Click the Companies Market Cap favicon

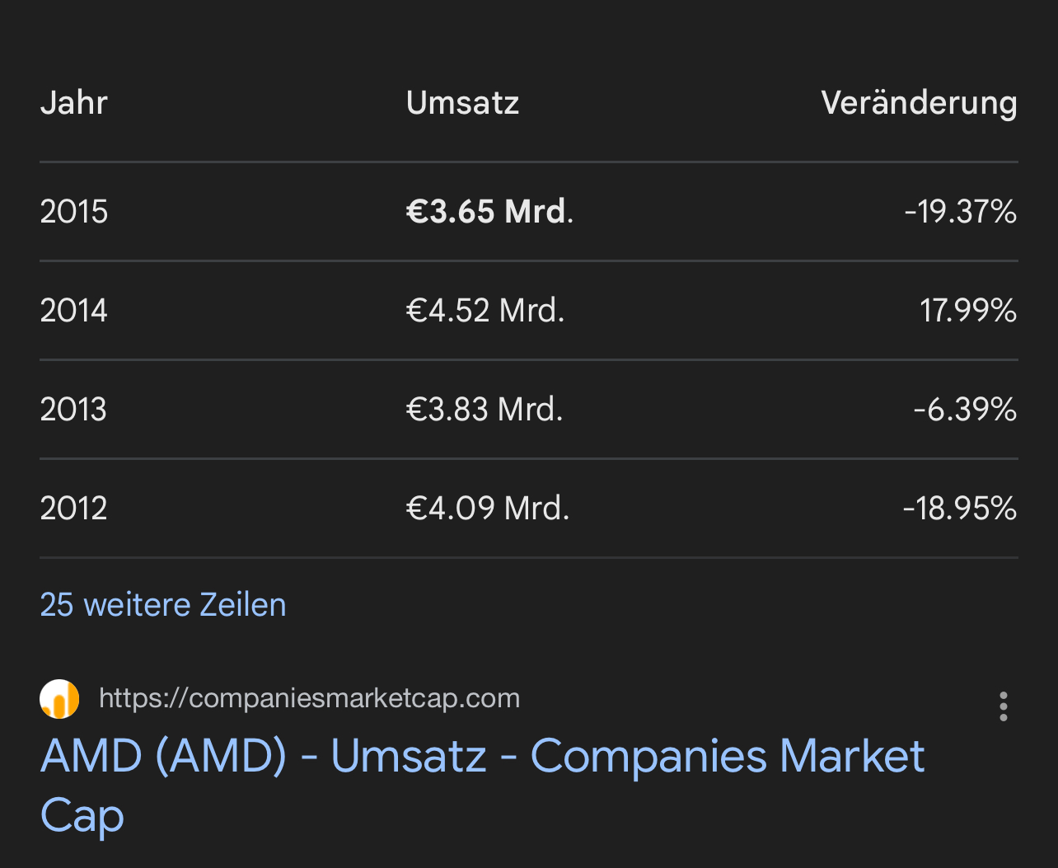(x=59, y=699)
